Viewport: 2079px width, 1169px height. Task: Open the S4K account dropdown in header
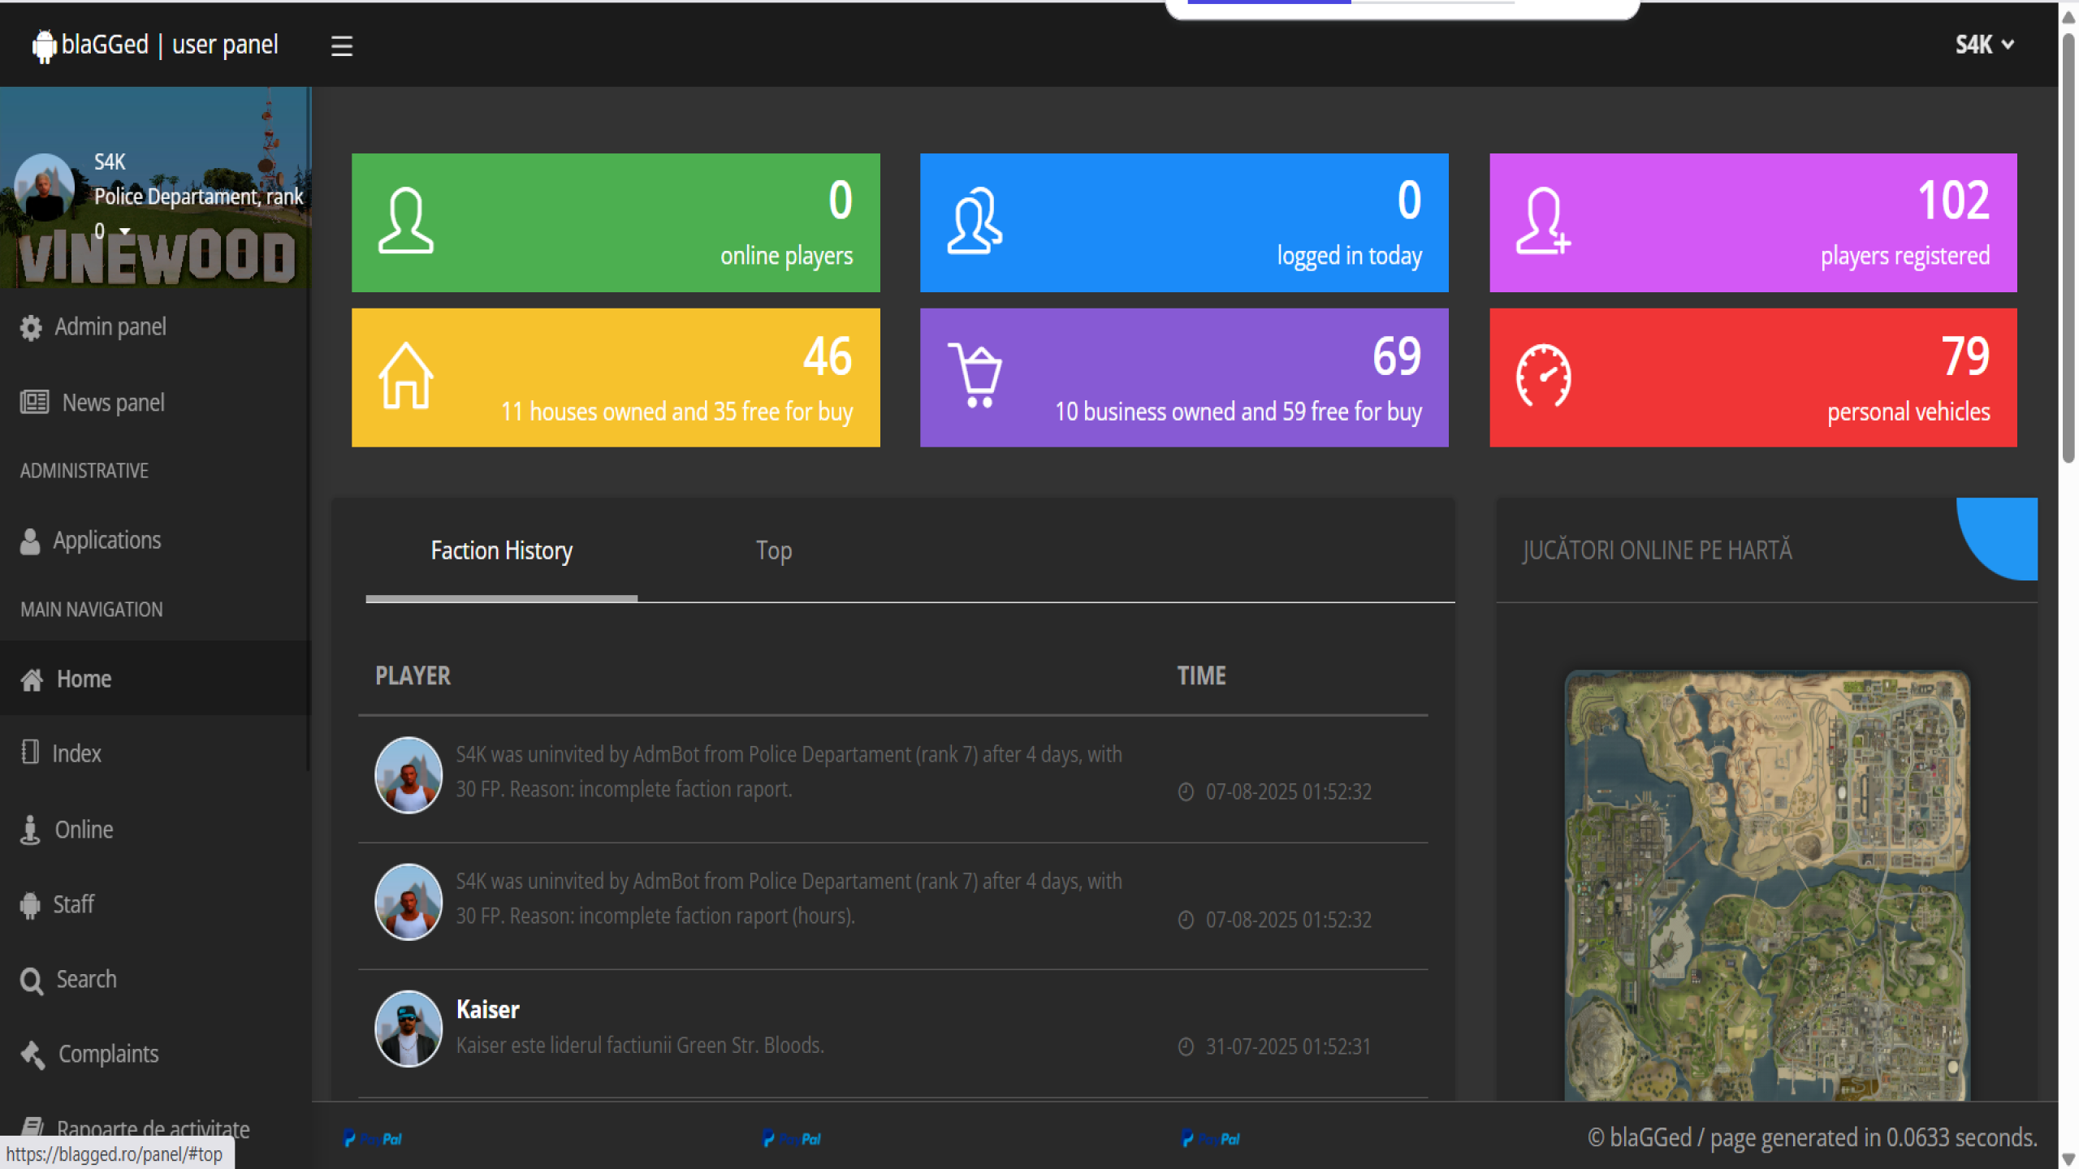pyautogui.click(x=1983, y=45)
